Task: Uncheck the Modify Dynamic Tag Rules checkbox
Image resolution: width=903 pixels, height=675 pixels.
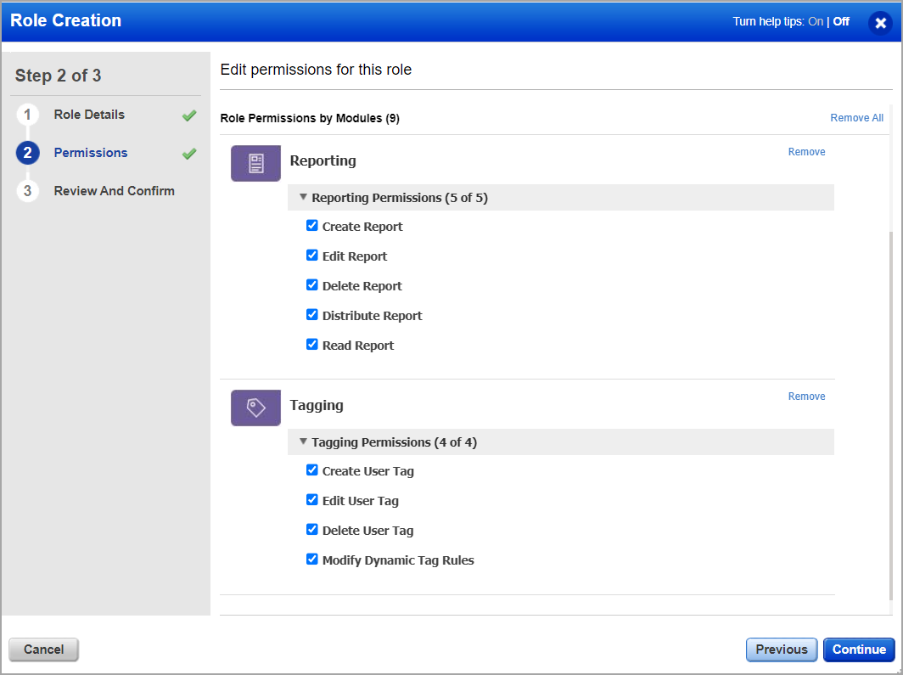Action: pyautogui.click(x=312, y=560)
